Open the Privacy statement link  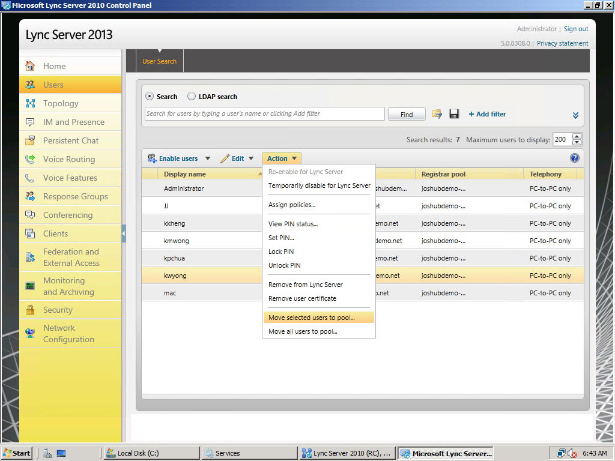click(562, 43)
